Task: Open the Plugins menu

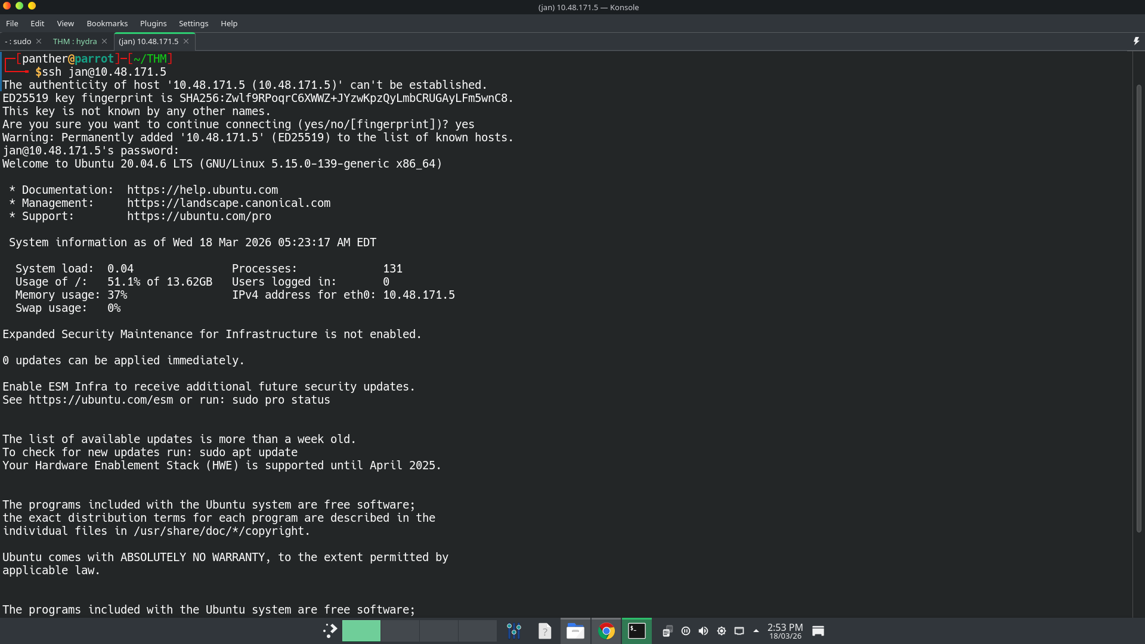Action: (153, 23)
